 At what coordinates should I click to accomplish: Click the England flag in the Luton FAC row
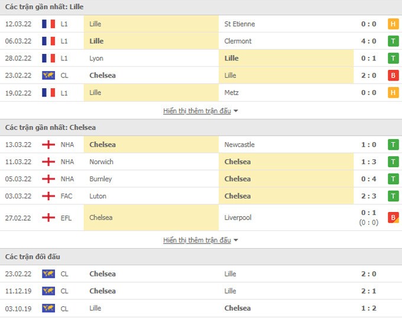(x=48, y=197)
